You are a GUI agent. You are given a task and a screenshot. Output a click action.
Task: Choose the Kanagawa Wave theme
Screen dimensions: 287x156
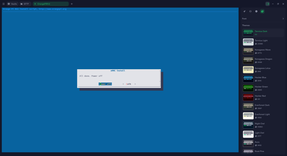coord(248,51)
